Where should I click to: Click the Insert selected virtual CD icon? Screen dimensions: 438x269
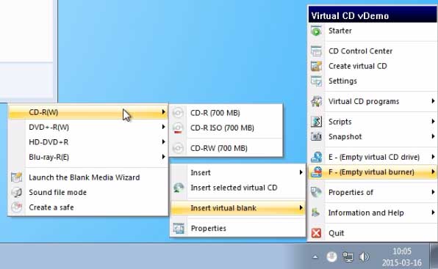tap(179, 188)
